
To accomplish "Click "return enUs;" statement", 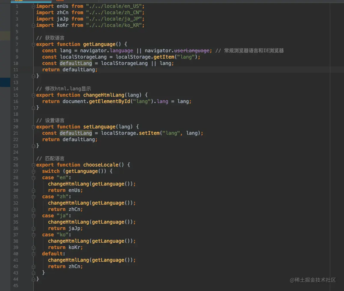I will pos(65,191).
